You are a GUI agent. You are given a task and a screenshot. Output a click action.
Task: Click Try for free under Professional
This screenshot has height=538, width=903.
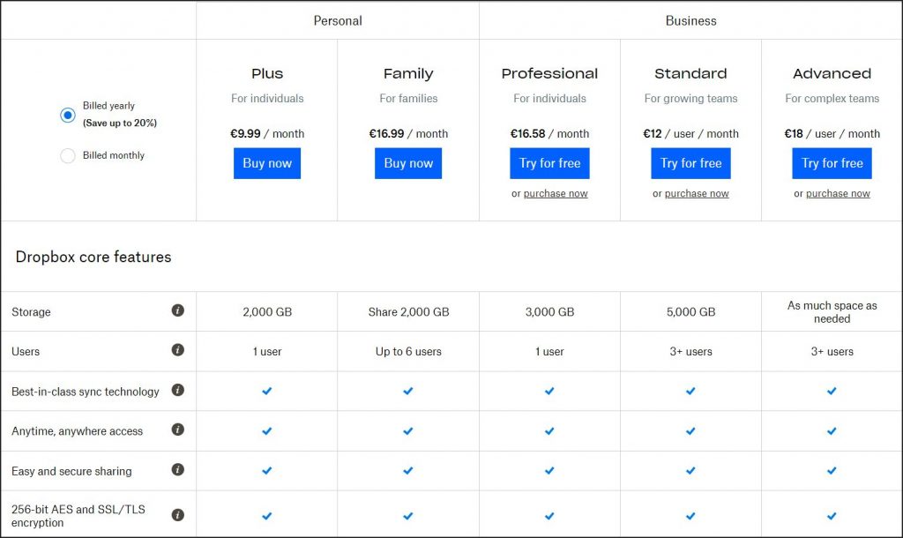point(549,163)
